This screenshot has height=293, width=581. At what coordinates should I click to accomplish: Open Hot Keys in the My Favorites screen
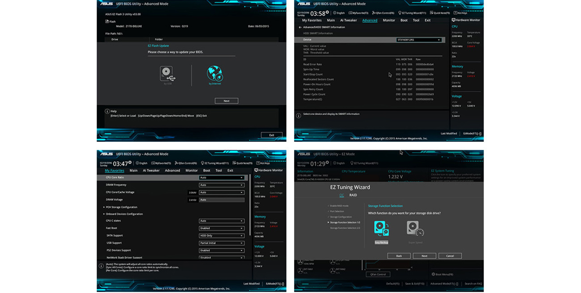(x=262, y=163)
